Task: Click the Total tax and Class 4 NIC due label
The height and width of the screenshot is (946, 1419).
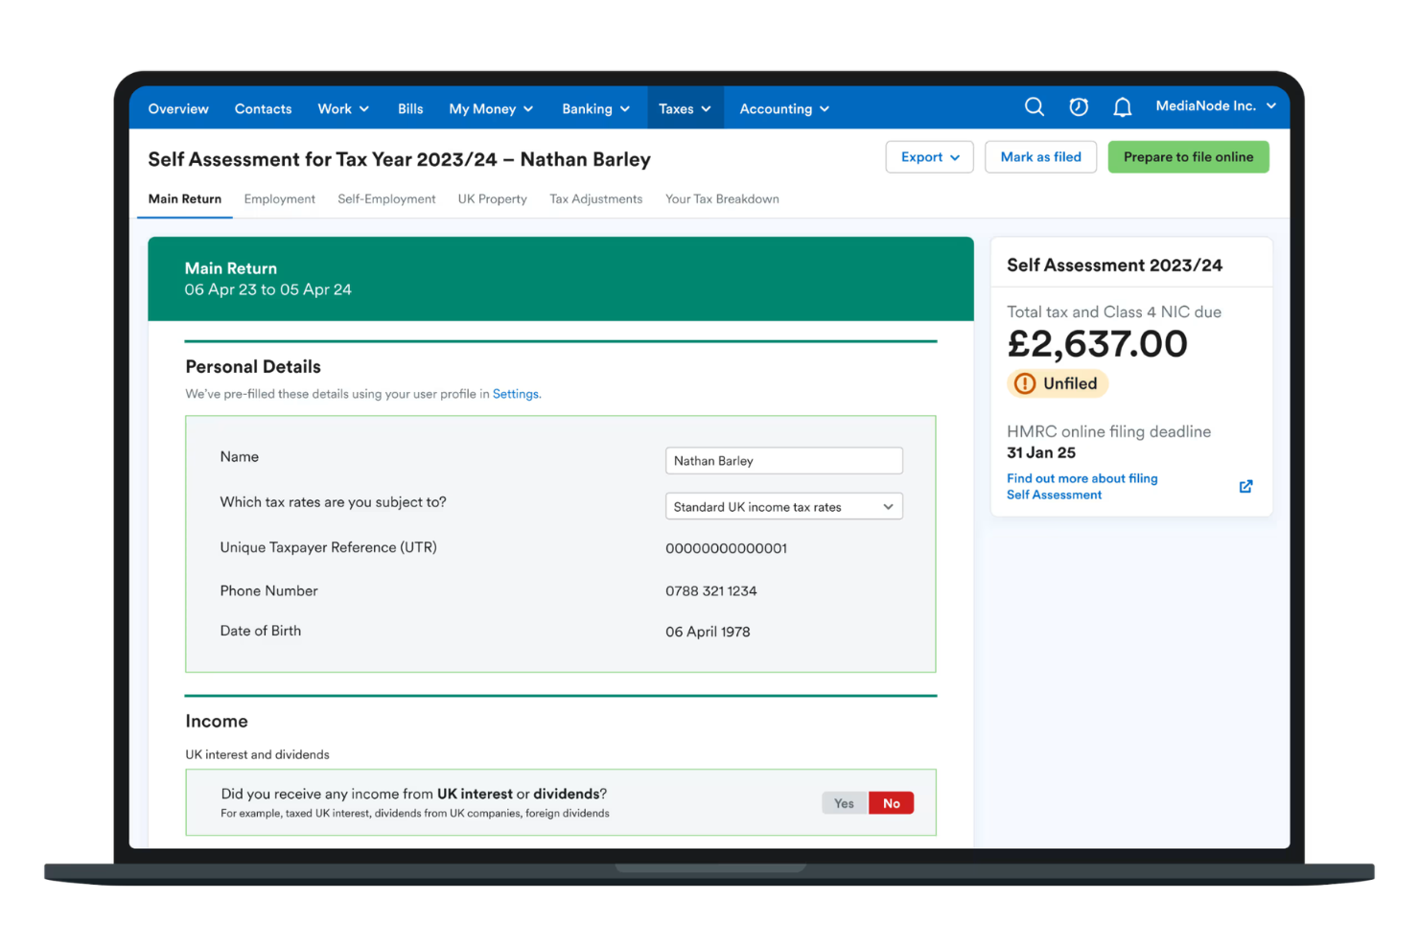Action: tap(1114, 312)
